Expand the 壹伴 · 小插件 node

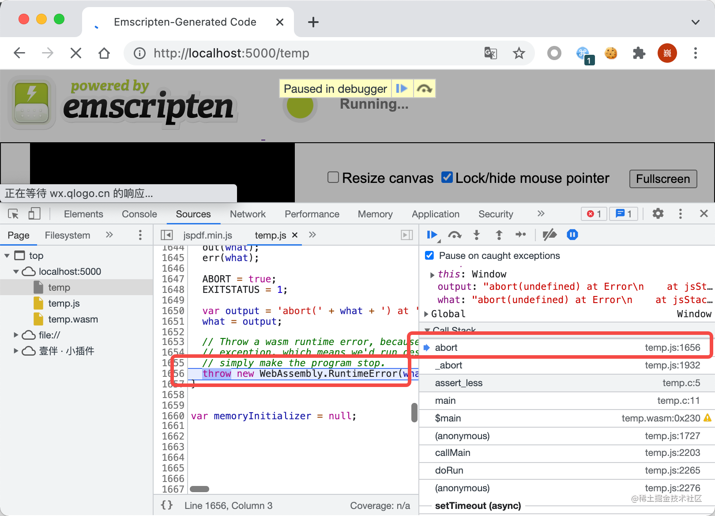(x=16, y=351)
